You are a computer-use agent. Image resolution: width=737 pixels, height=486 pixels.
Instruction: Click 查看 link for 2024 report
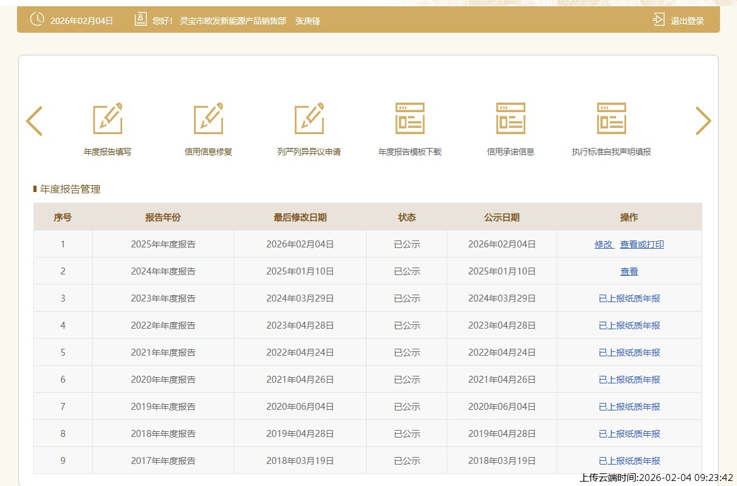pyautogui.click(x=629, y=271)
